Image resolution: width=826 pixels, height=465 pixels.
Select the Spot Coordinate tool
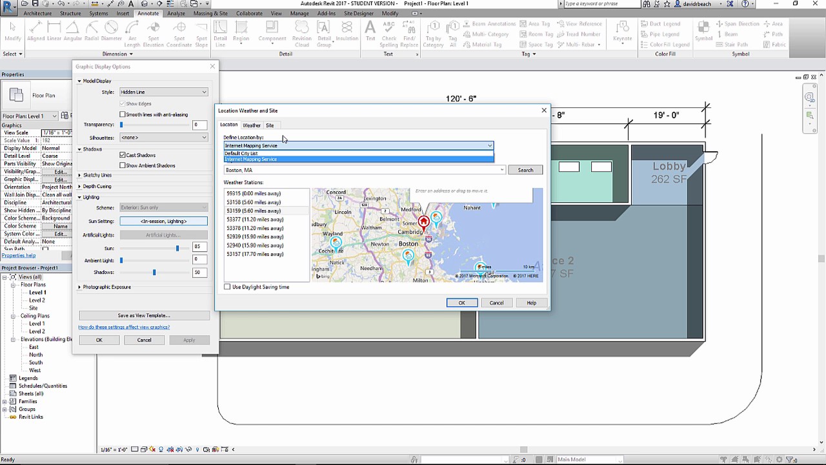coord(179,35)
